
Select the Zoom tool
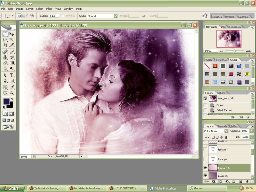tap(11, 93)
